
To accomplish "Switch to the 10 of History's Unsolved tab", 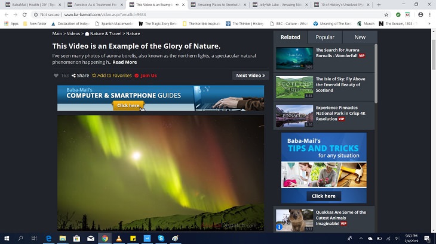I will (x=342, y=5).
